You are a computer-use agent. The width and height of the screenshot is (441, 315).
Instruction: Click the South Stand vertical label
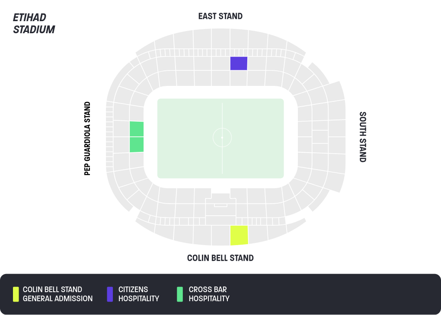click(x=363, y=137)
